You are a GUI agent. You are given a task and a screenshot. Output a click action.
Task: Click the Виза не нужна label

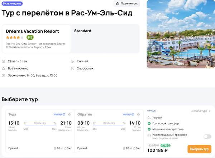tap(13, 4)
